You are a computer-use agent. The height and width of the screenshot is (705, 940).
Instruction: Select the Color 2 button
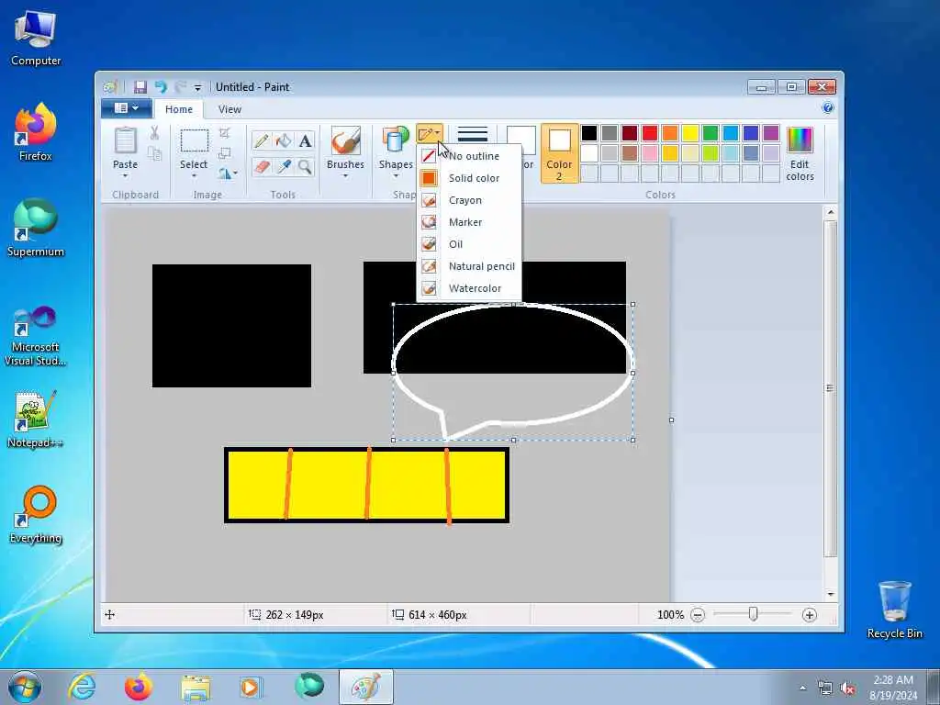[x=559, y=153]
